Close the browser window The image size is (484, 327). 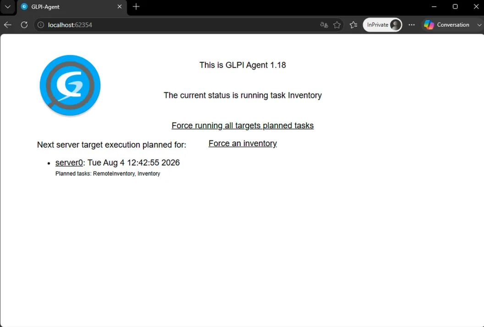pos(476,6)
